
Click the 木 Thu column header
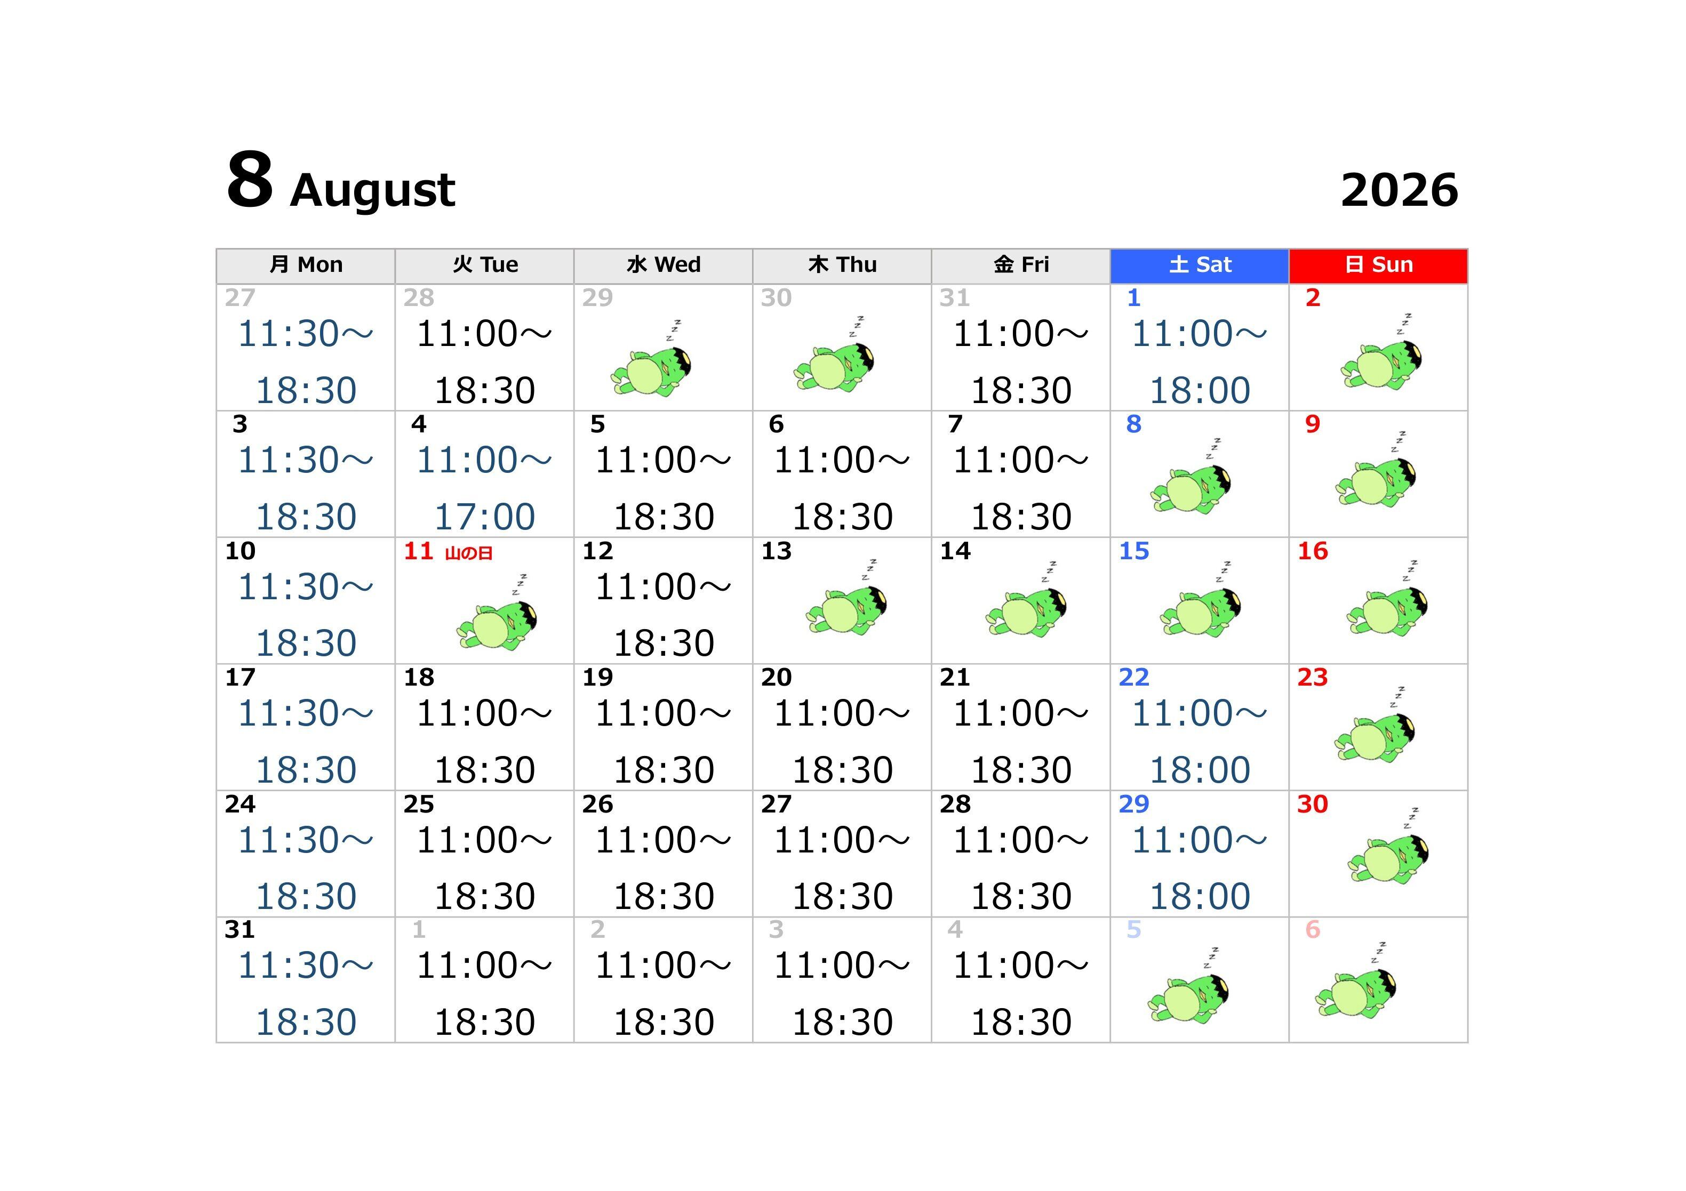click(x=842, y=265)
